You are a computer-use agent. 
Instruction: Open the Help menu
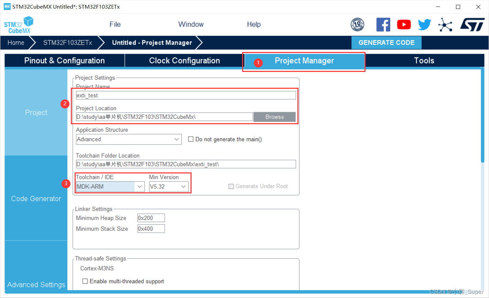tap(254, 24)
